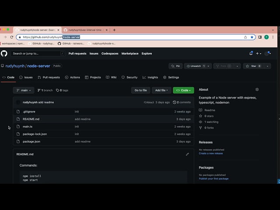280x210 pixels.
Task: Select the Settings tab
Action: pos(171,77)
